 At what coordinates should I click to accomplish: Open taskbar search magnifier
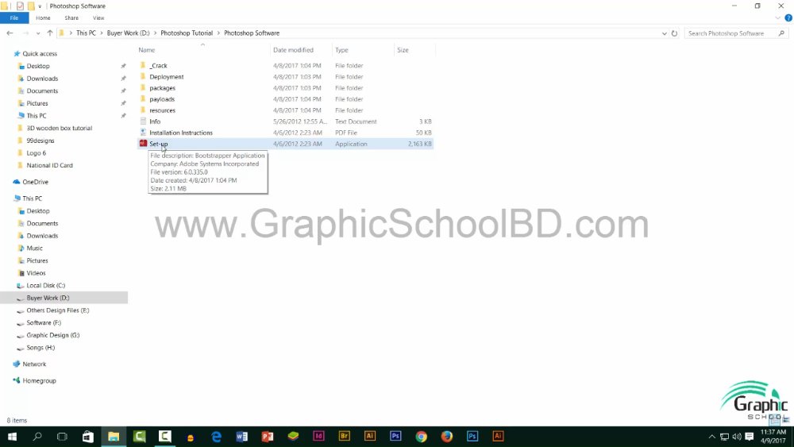coord(37,437)
